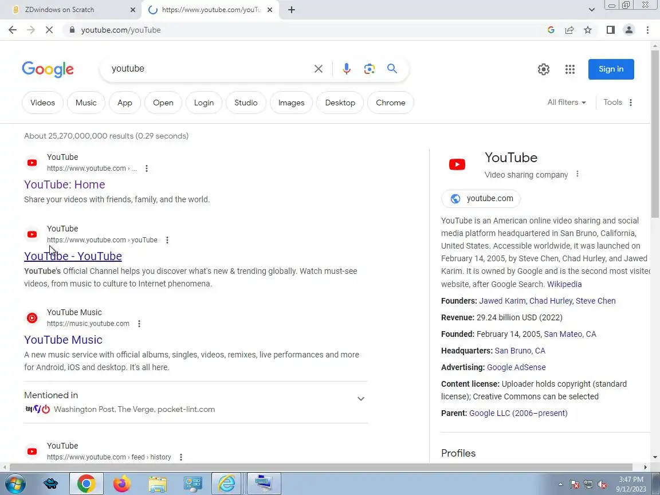Click the three dots next to Tools

tap(631, 103)
